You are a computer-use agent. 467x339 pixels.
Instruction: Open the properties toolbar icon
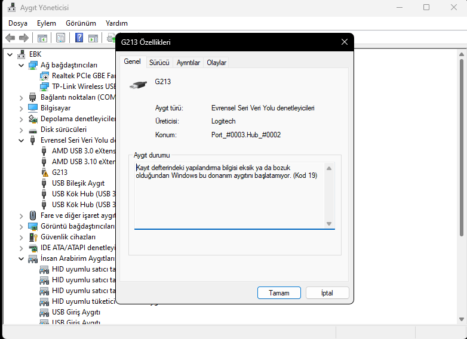point(60,38)
